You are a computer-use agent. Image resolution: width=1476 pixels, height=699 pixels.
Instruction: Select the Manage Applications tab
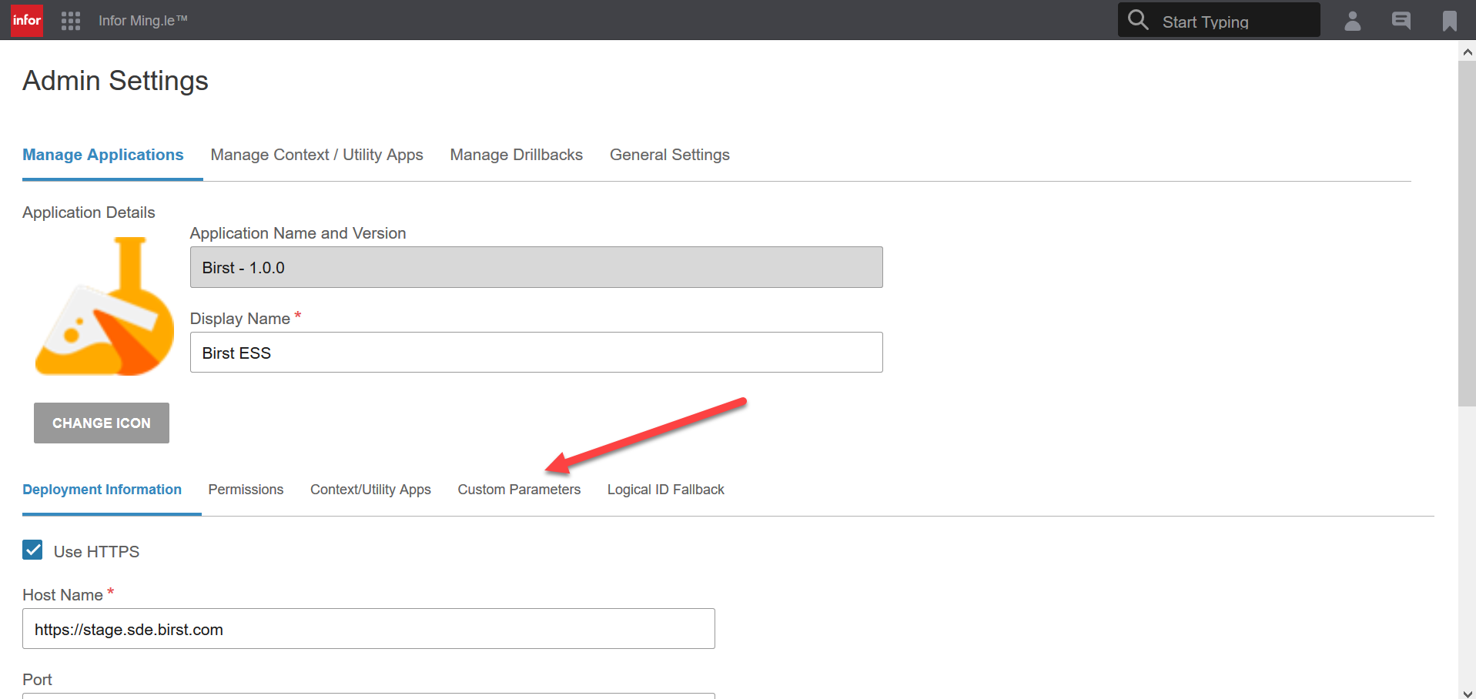(x=103, y=155)
